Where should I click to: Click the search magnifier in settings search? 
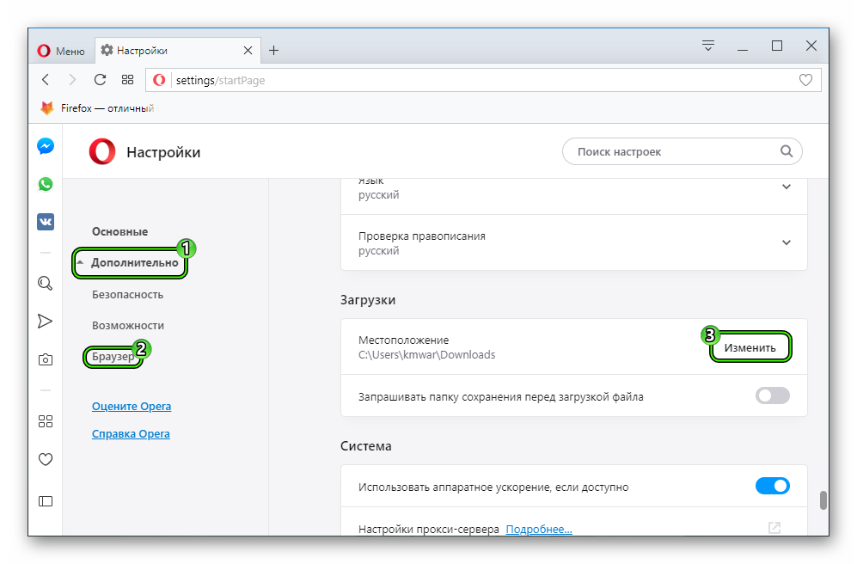coord(786,151)
